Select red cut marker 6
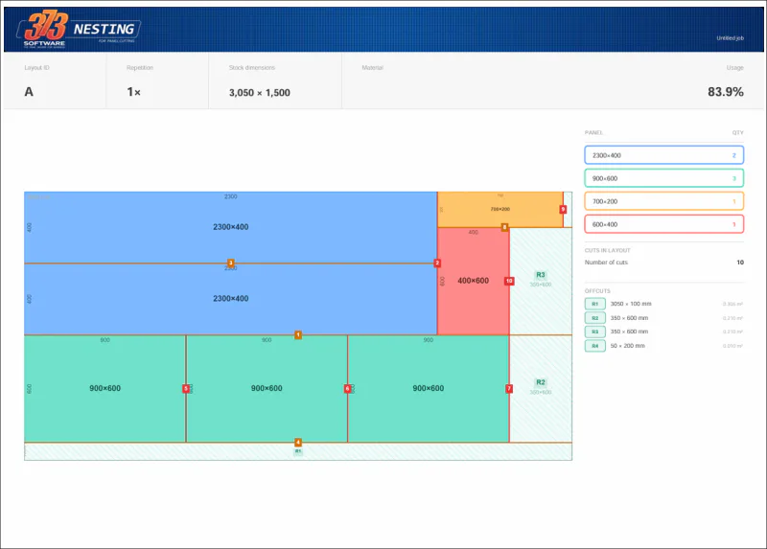This screenshot has width=767, height=549. 347,389
